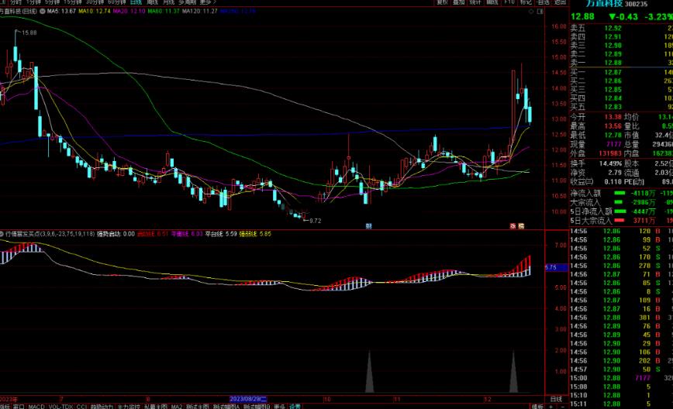Click the 日线 label at timeline end
Viewport: 673px width, 409px height.
tap(556, 399)
